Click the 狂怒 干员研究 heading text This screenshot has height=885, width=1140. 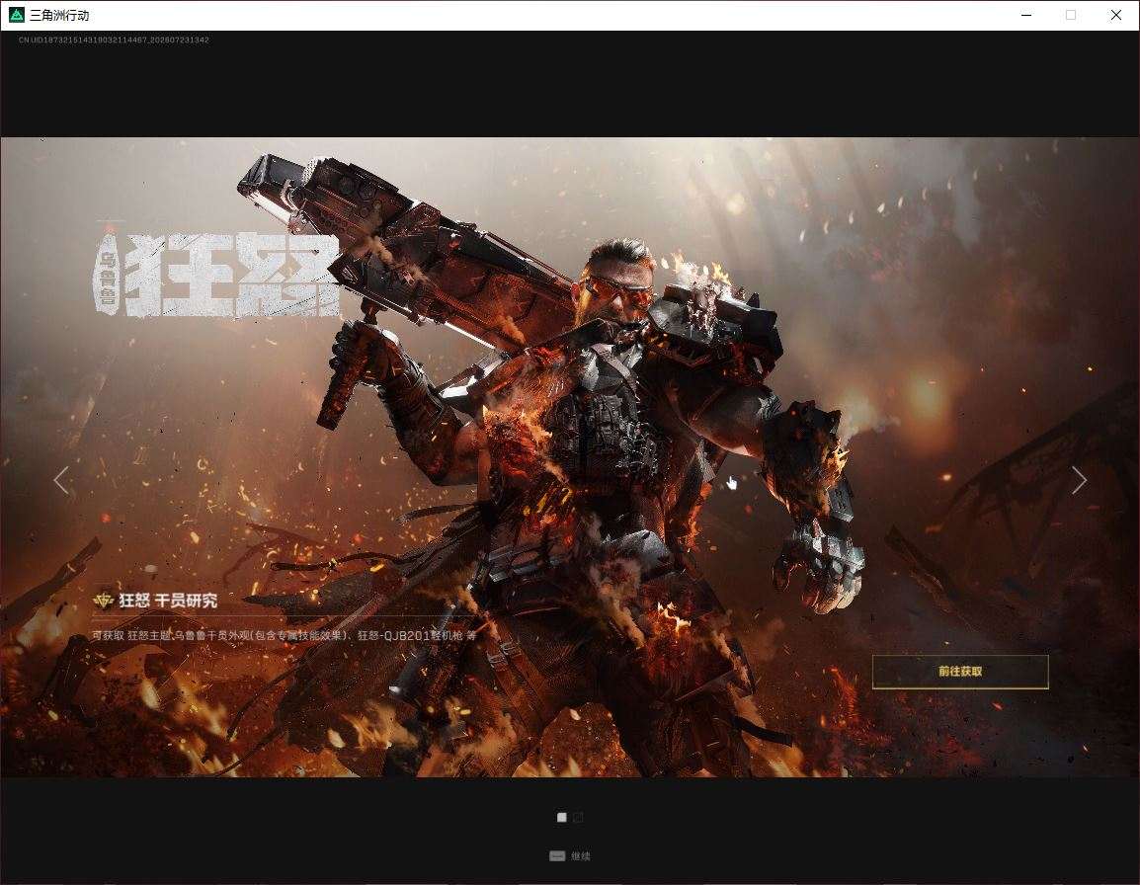click(168, 601)
